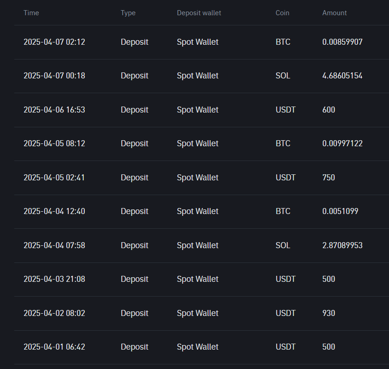This screenshot has height=369, width=389.
Task: Select the 2025-04-07 02:12 timestamp
Action: (x=54, y=42)
